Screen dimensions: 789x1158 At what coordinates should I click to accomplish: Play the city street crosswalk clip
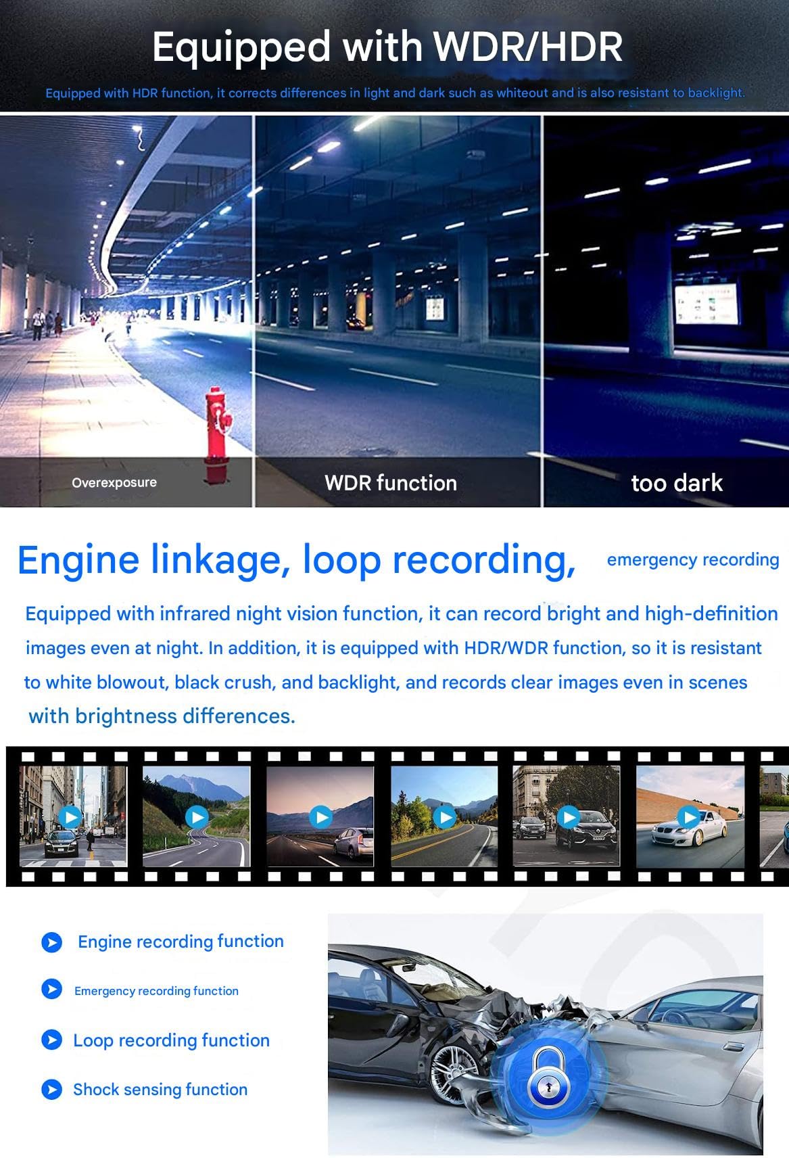(x=72, y=816)
